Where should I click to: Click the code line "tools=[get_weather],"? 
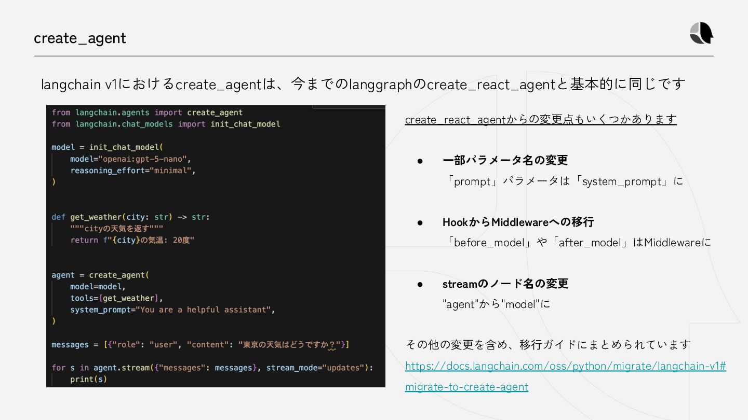[x=117, y=298]
